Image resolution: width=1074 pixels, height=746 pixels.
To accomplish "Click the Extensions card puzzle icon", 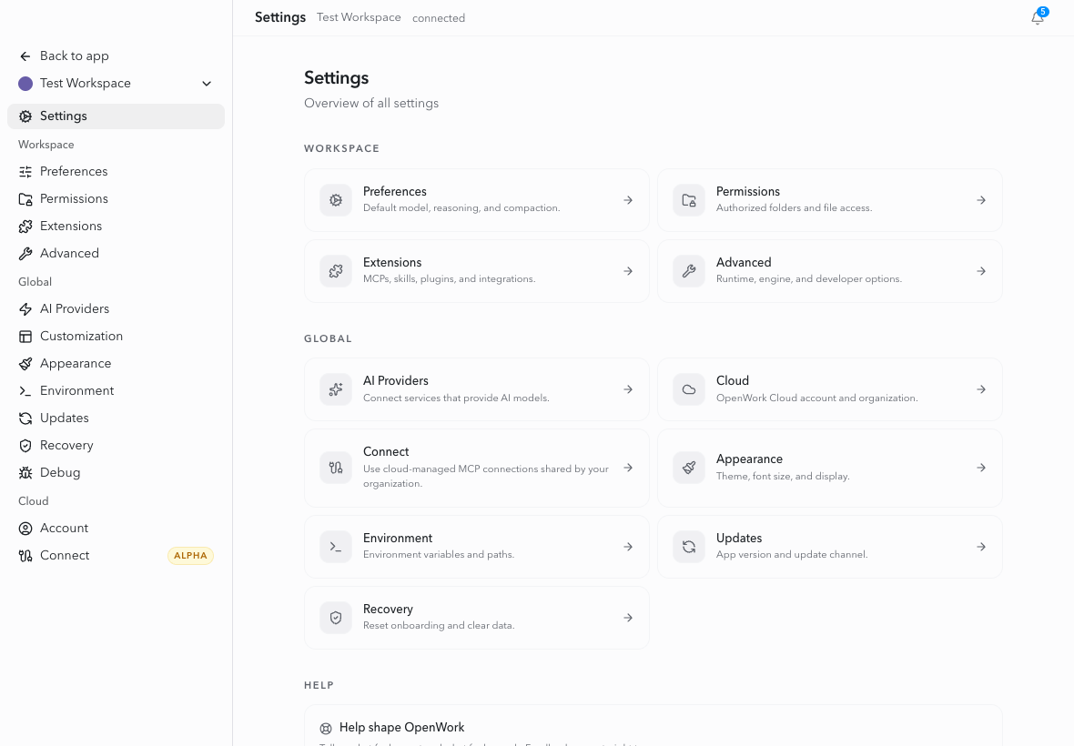I will point(336,272).
